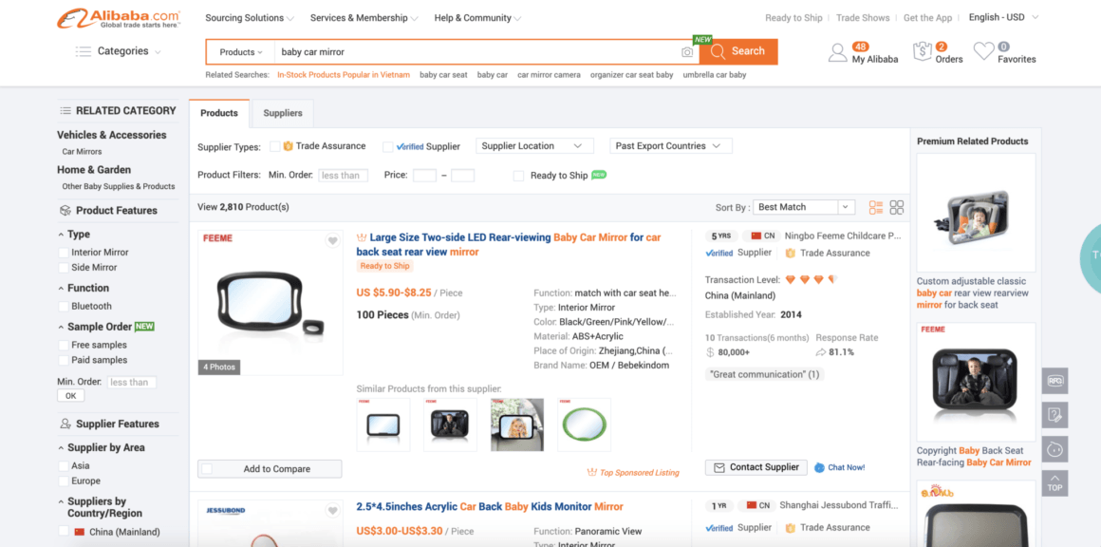Open the Car Mirrors category link
Viewport: 1101px width, 547px height.
pos(83,152)
